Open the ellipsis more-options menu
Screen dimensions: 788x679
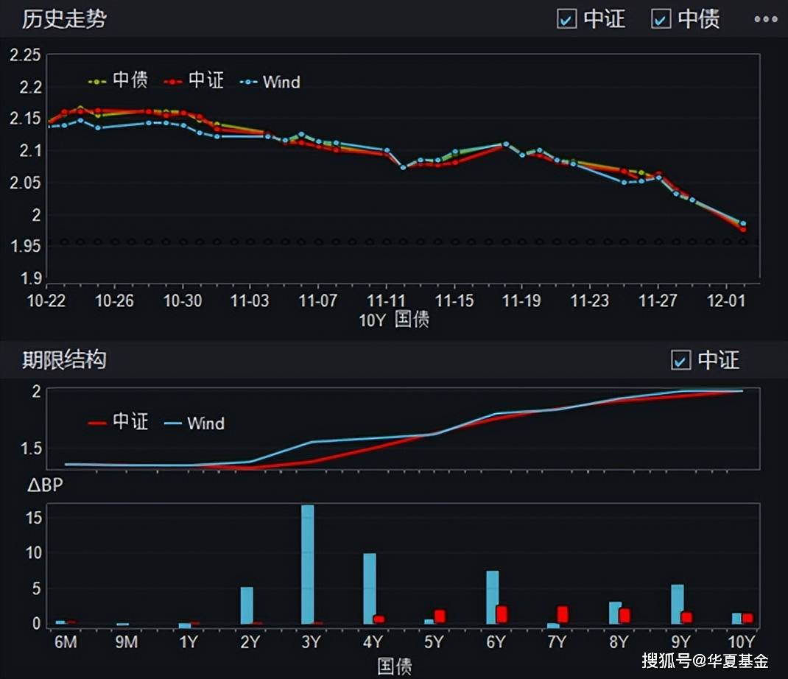point(764,20)
